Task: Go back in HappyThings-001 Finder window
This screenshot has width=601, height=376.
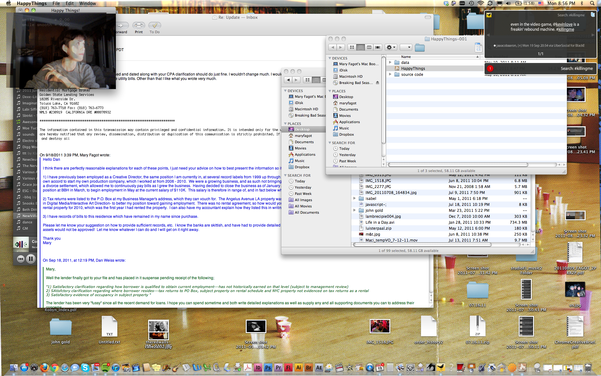Action: click(332, 47)
